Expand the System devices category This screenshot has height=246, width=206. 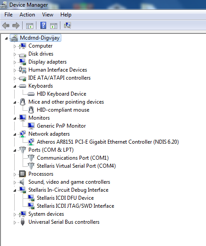(x=15, y=214)
